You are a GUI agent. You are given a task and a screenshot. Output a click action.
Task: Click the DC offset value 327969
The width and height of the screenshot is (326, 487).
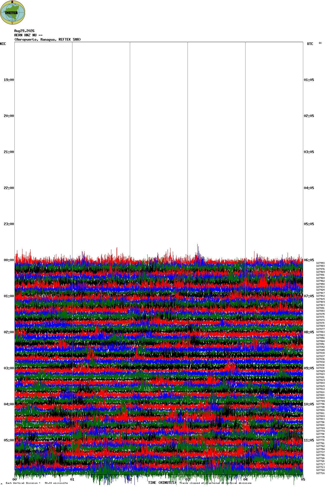(x=320, y=272)
